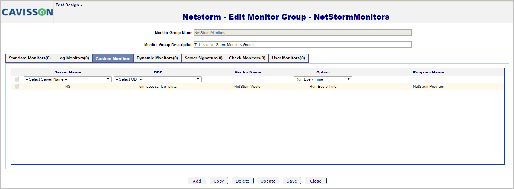Screen dimensions: 514x189
Task: Click the Option column header
Action: tap(323, 72)
